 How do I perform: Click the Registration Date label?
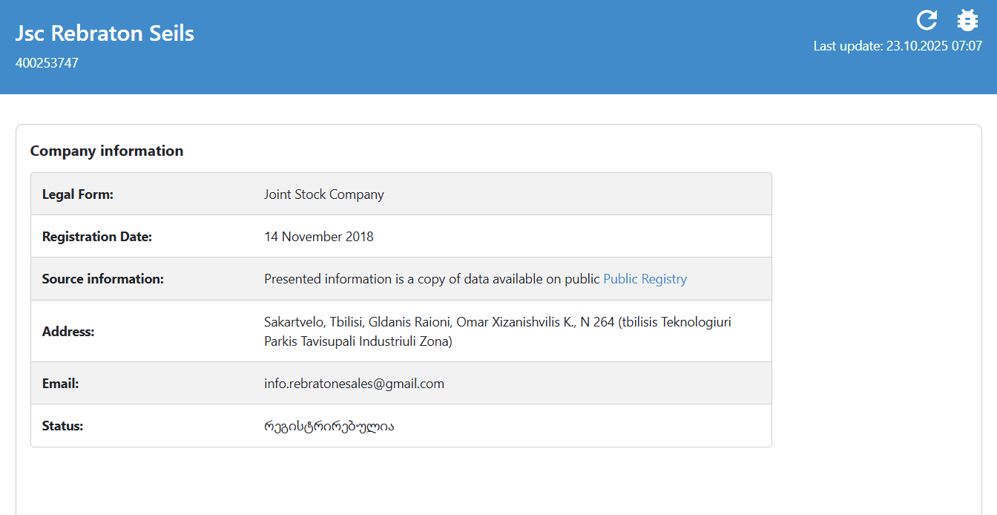[x=97, y=237]
